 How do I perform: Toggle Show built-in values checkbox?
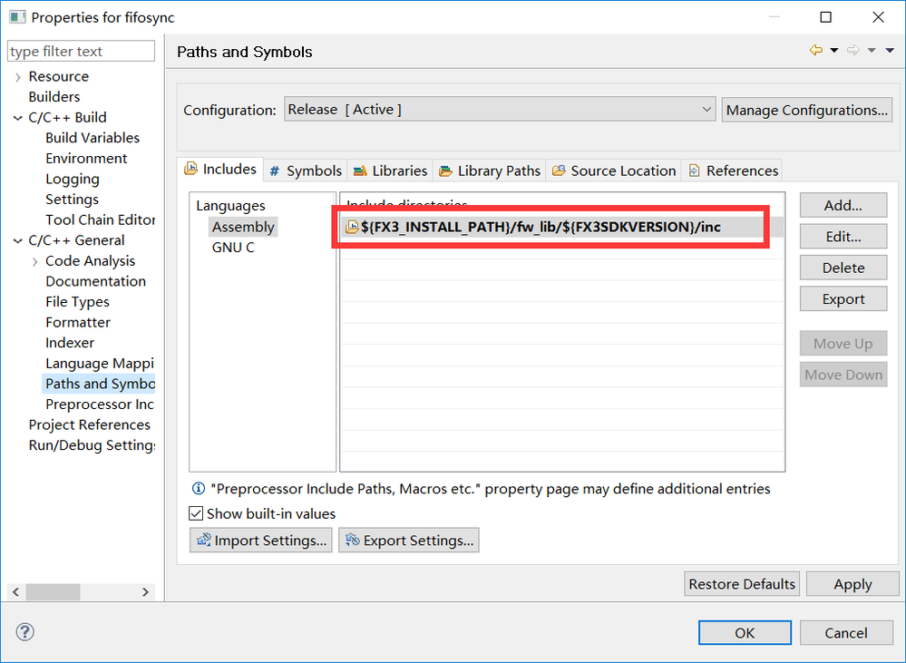click(x=197, y=513)
